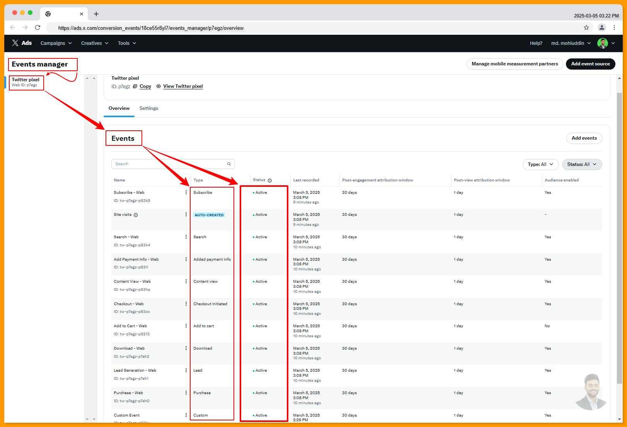Bookmark page with star icon
Image resolution: width=627 pixels, height=427 pixels.
pos(586,27)
